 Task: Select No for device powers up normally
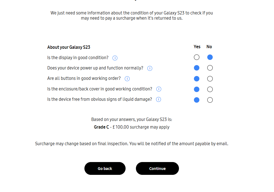[x=210, y=68]
